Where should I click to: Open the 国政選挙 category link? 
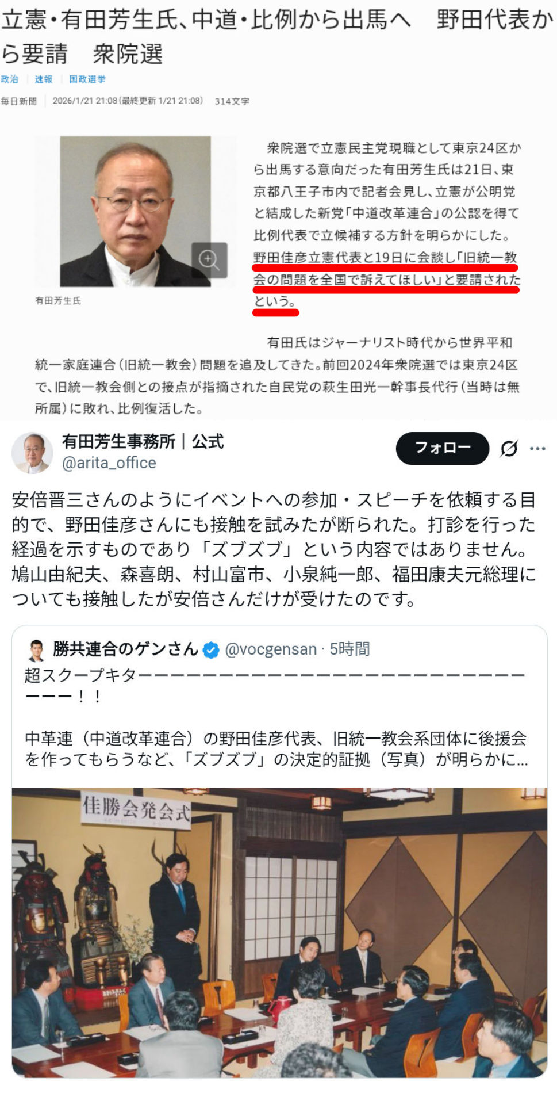(x=87, y=79)
